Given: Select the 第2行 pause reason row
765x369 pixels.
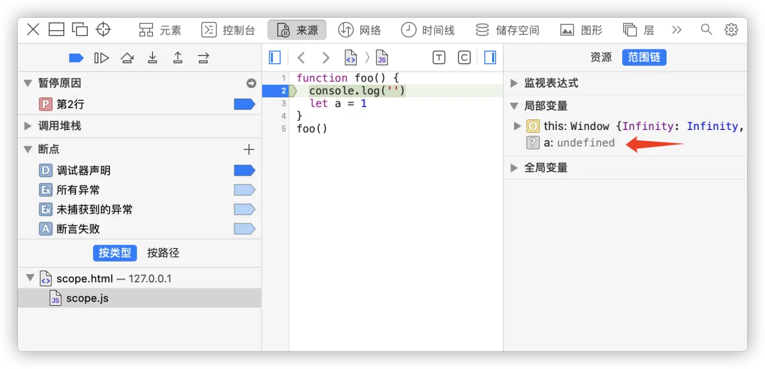Looking at the screenshot, I should click(139, 104).
